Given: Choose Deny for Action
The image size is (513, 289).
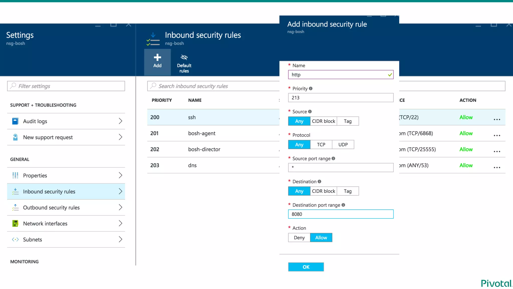Looking at the screenshot, I should (299, 238).
